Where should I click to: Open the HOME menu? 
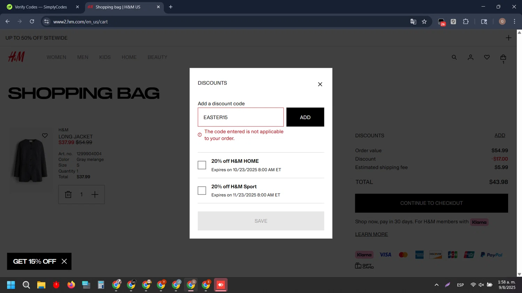click(x=129, y=57)
